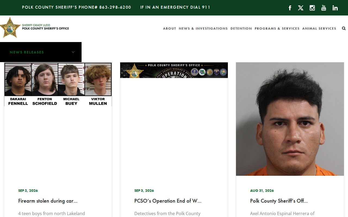Click the Sep 3, 2026 date

tap(144, 191)
